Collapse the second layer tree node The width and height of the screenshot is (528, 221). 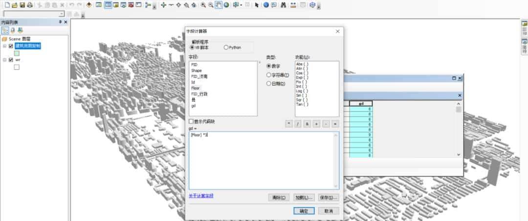(5, 60)
